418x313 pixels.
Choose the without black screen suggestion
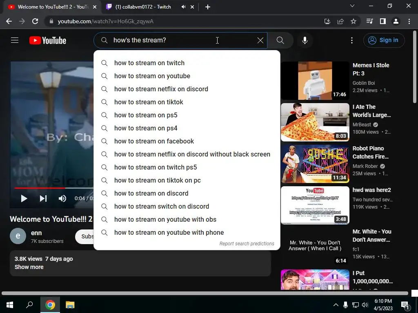(x=187, y=154)
